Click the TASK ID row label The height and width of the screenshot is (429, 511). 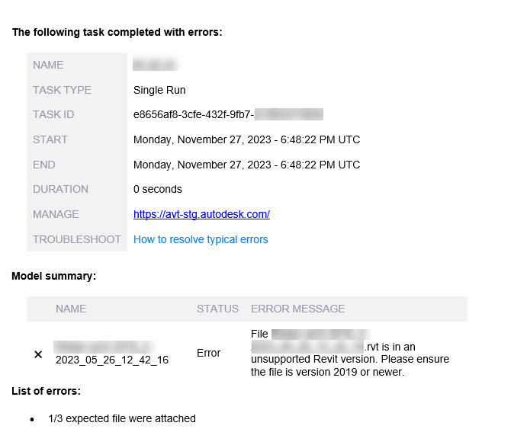53,114
